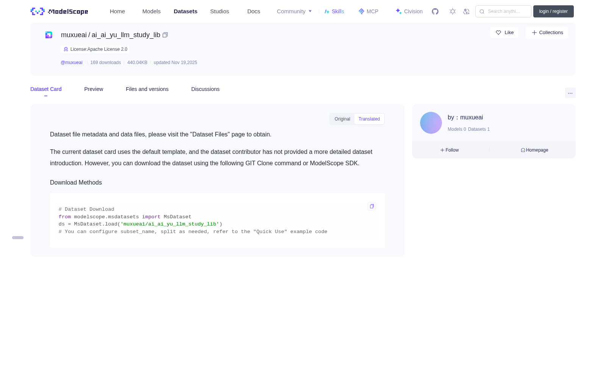606x379 pixels.
Task: Click the muxueai / ai_ai_yu_llm_study_lib title
Action: 111,35
